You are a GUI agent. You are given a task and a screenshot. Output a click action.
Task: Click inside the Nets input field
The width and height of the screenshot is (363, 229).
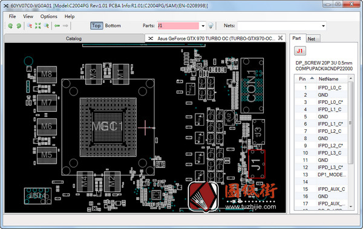tap(279, 25)
